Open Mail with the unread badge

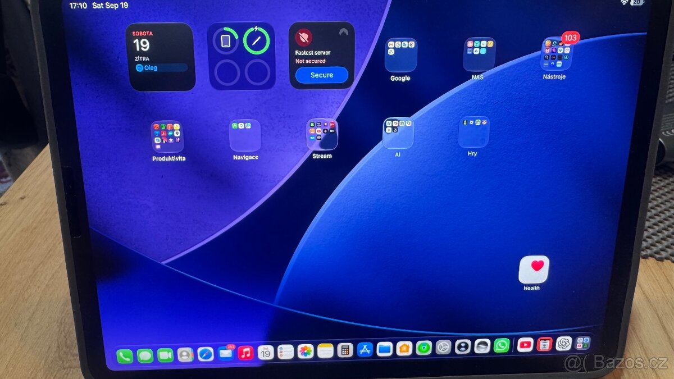click(x=226, y=353)
